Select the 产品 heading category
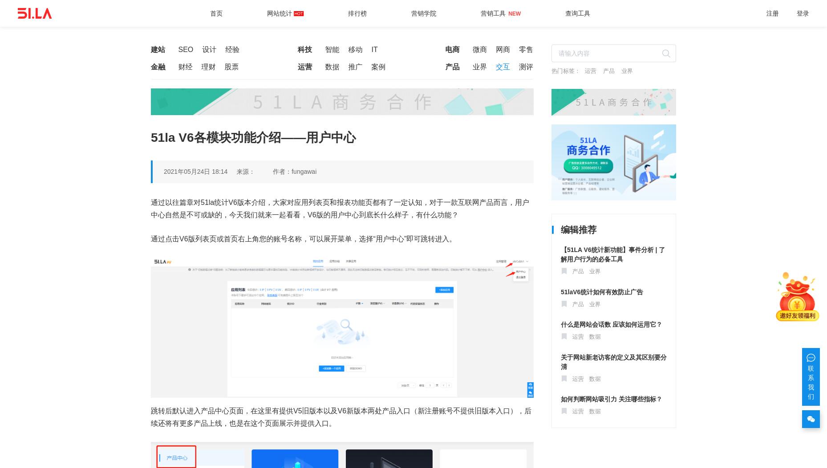The image size is (827, 468). coord(452,67)
